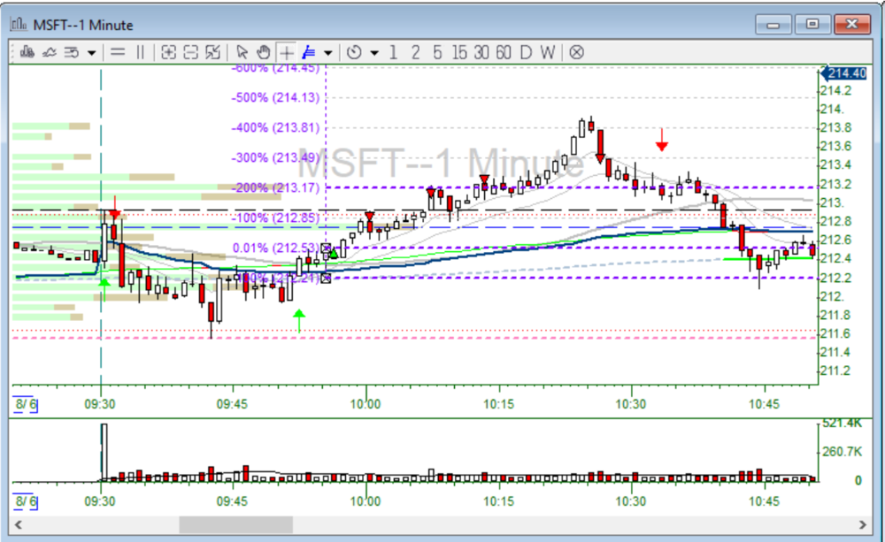This screenshot has width=885, height=542.
Task: Click the zoom out icon
Action: click(190, 52)
